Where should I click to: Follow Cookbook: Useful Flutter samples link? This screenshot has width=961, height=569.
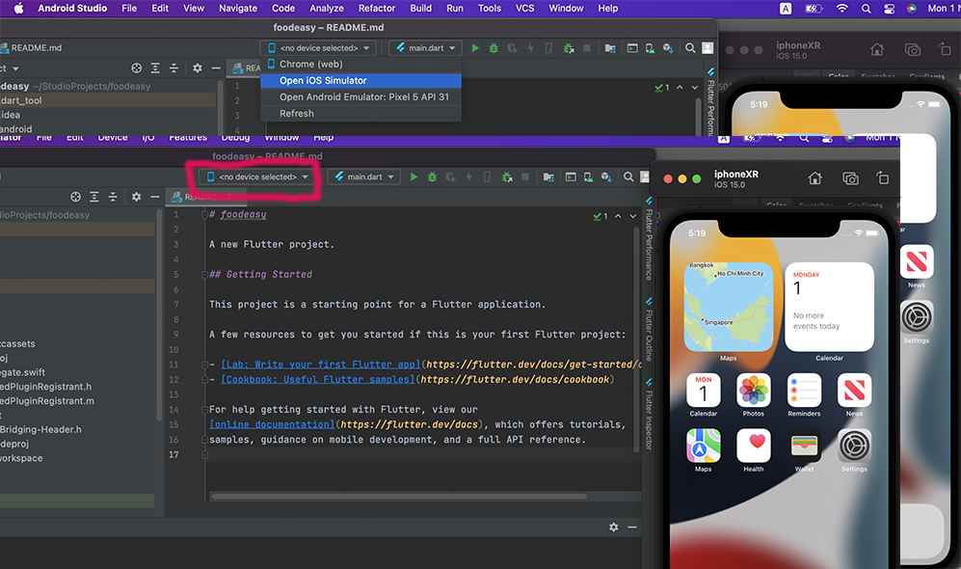coord(317,380)
